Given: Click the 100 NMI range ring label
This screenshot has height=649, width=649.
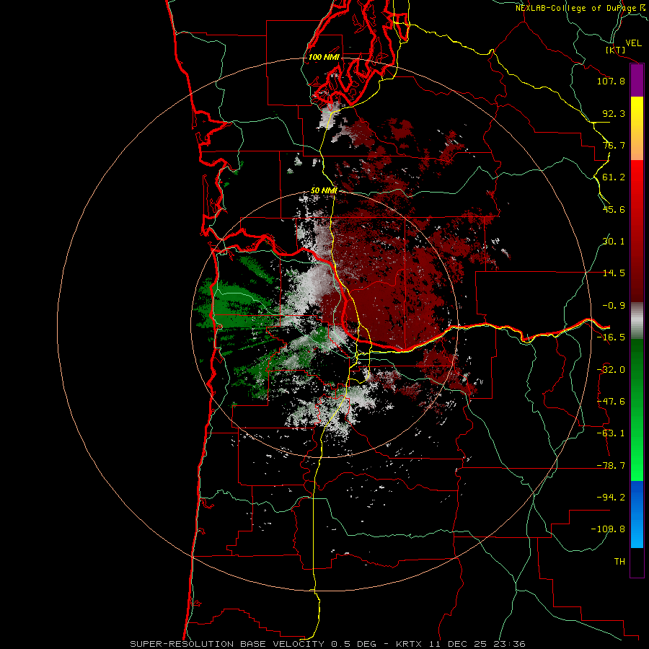Looking at the screenshot, I should [324, 57].
